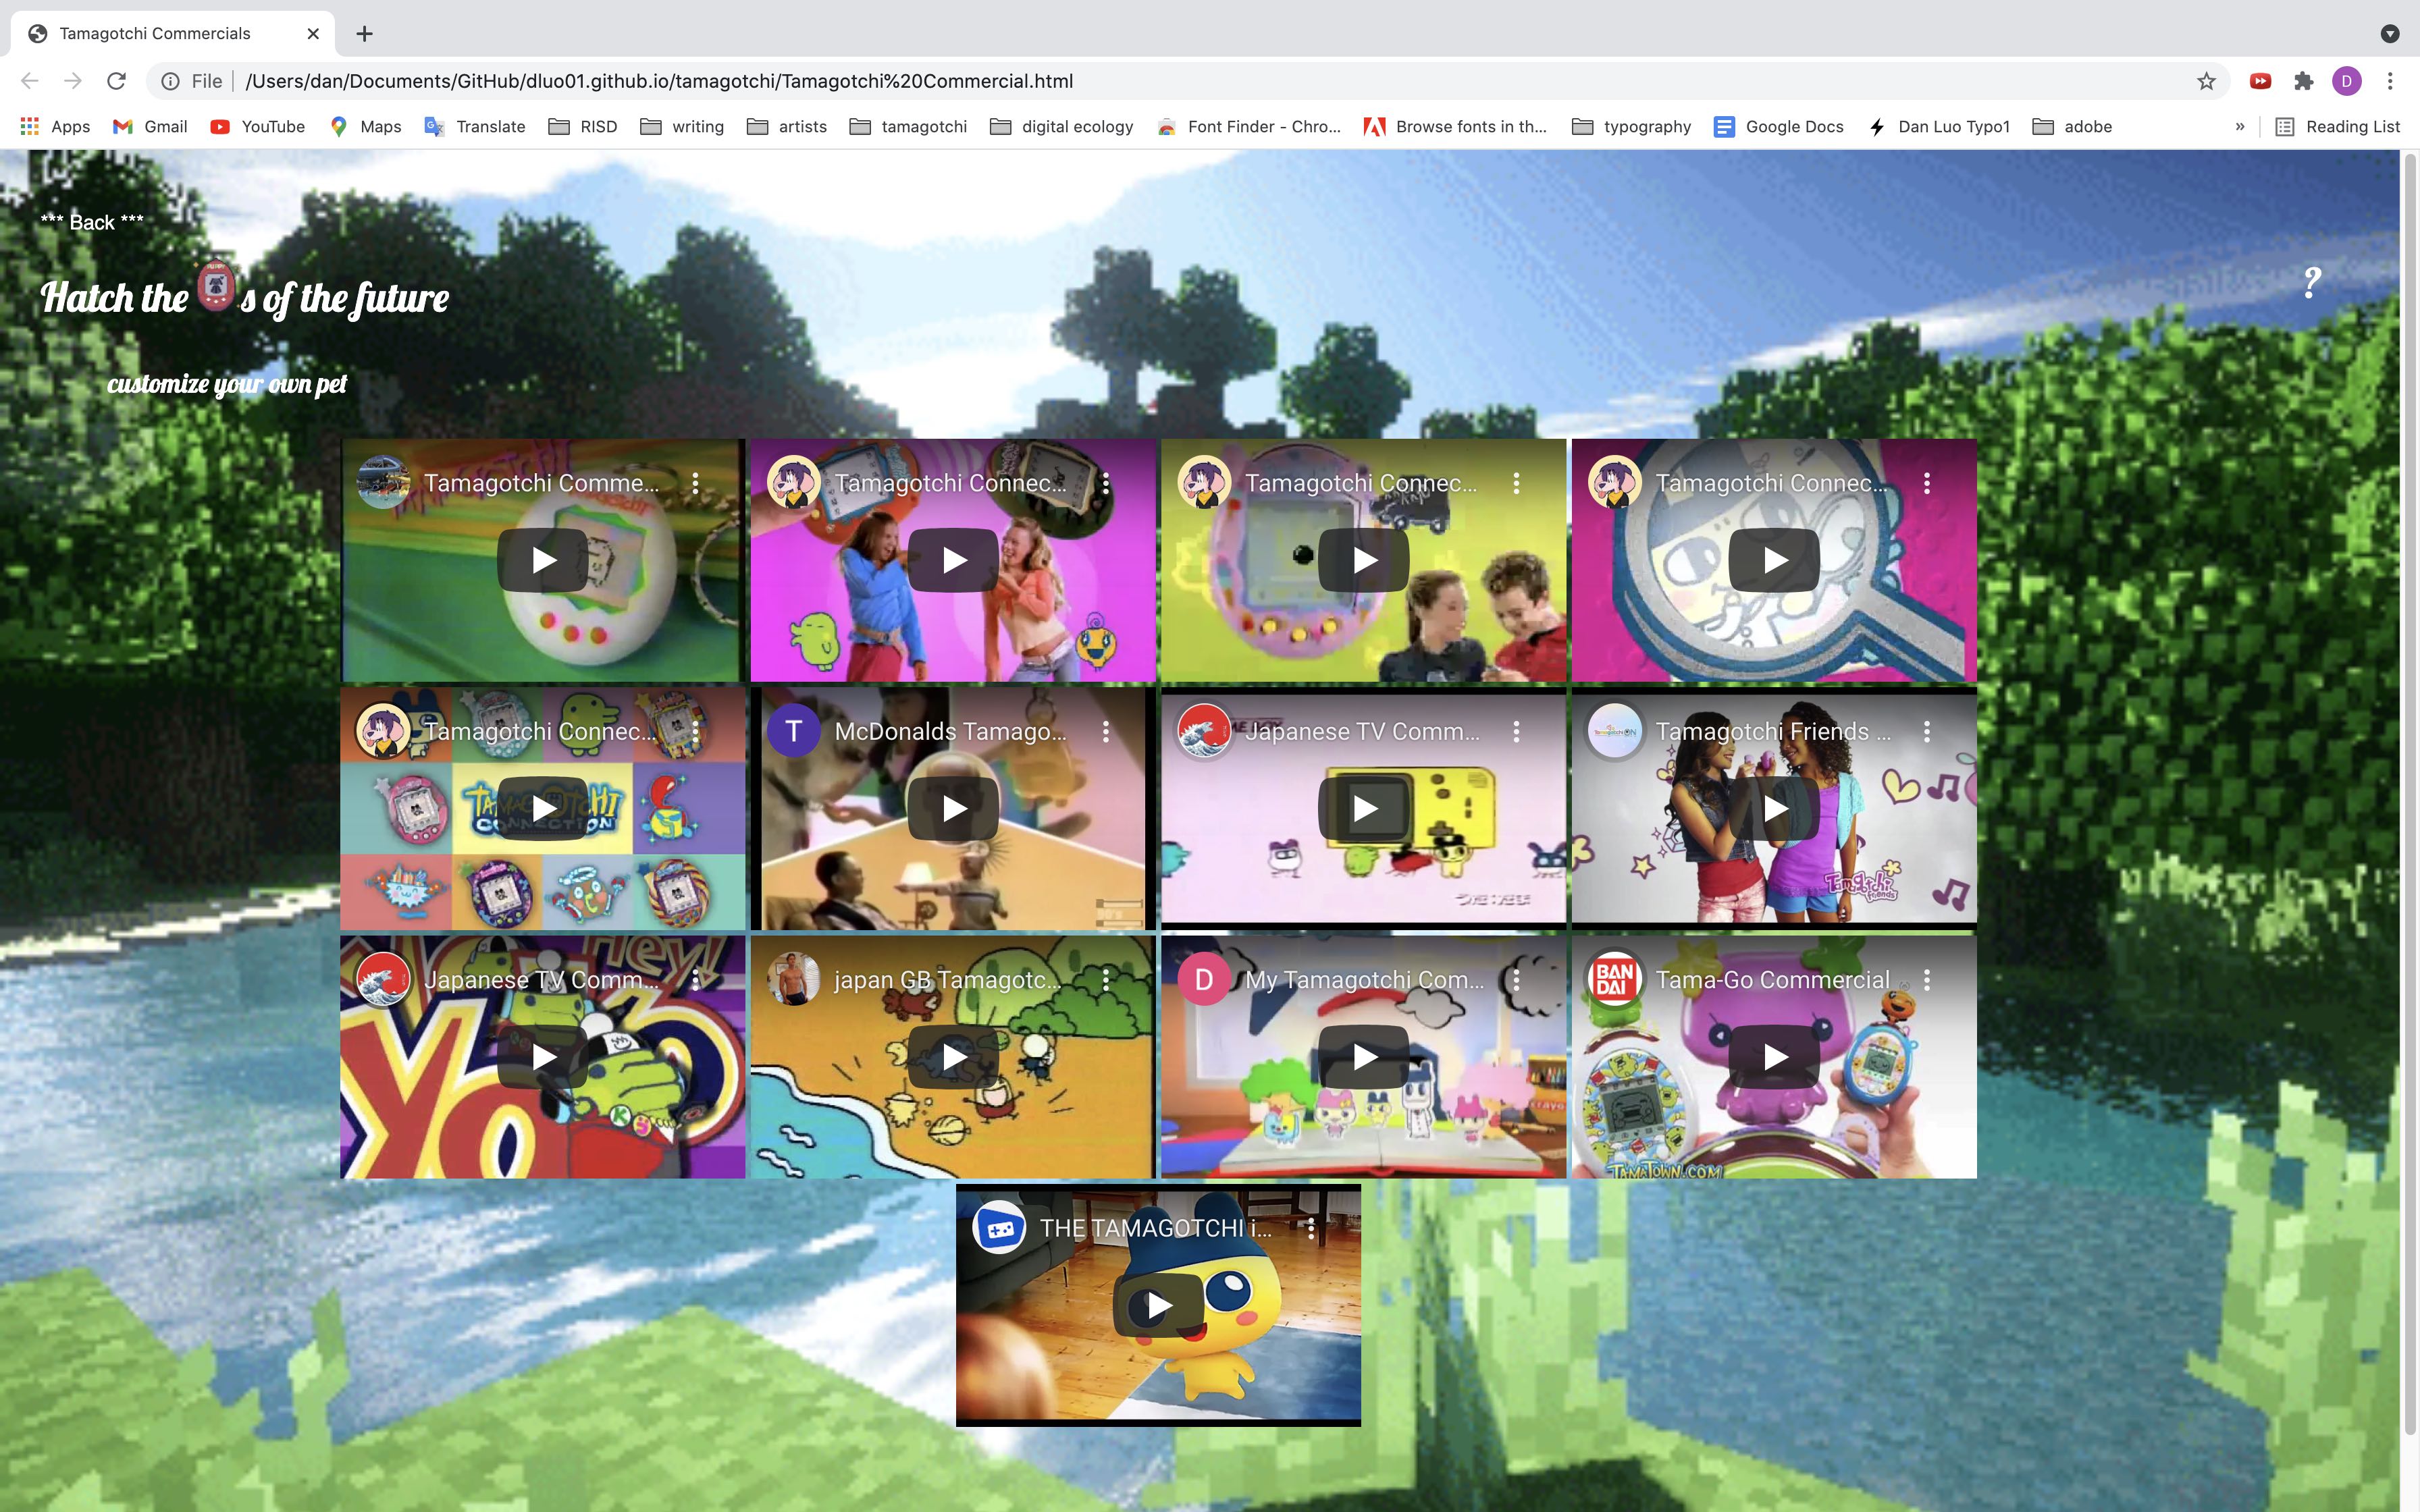Play the Tamagotchi Friends video

click(x=1774, y=808)
